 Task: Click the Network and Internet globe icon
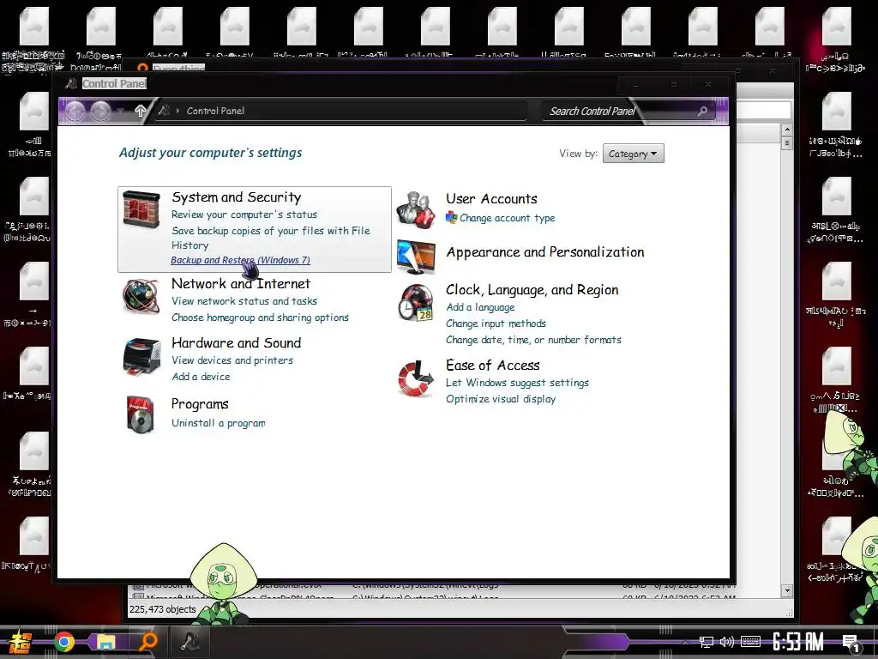coord(141,296)
